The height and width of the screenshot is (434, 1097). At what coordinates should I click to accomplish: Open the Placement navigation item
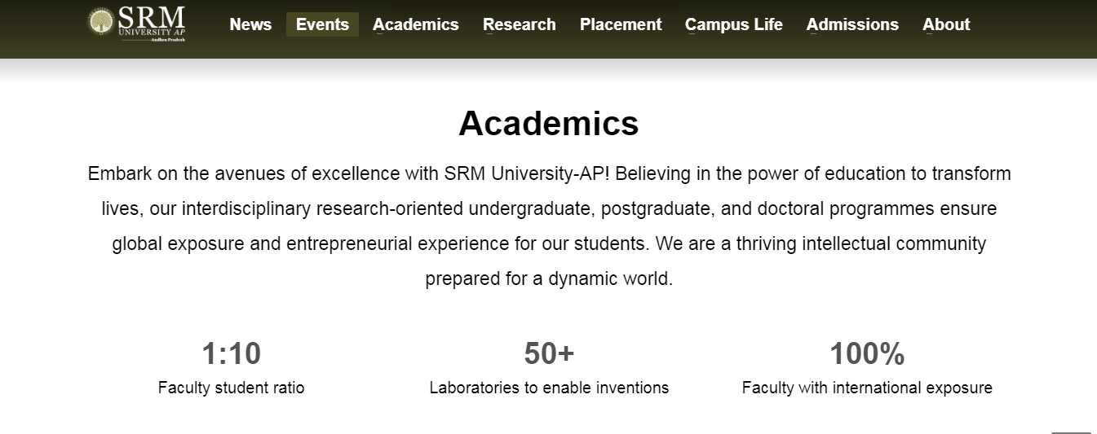621,24
